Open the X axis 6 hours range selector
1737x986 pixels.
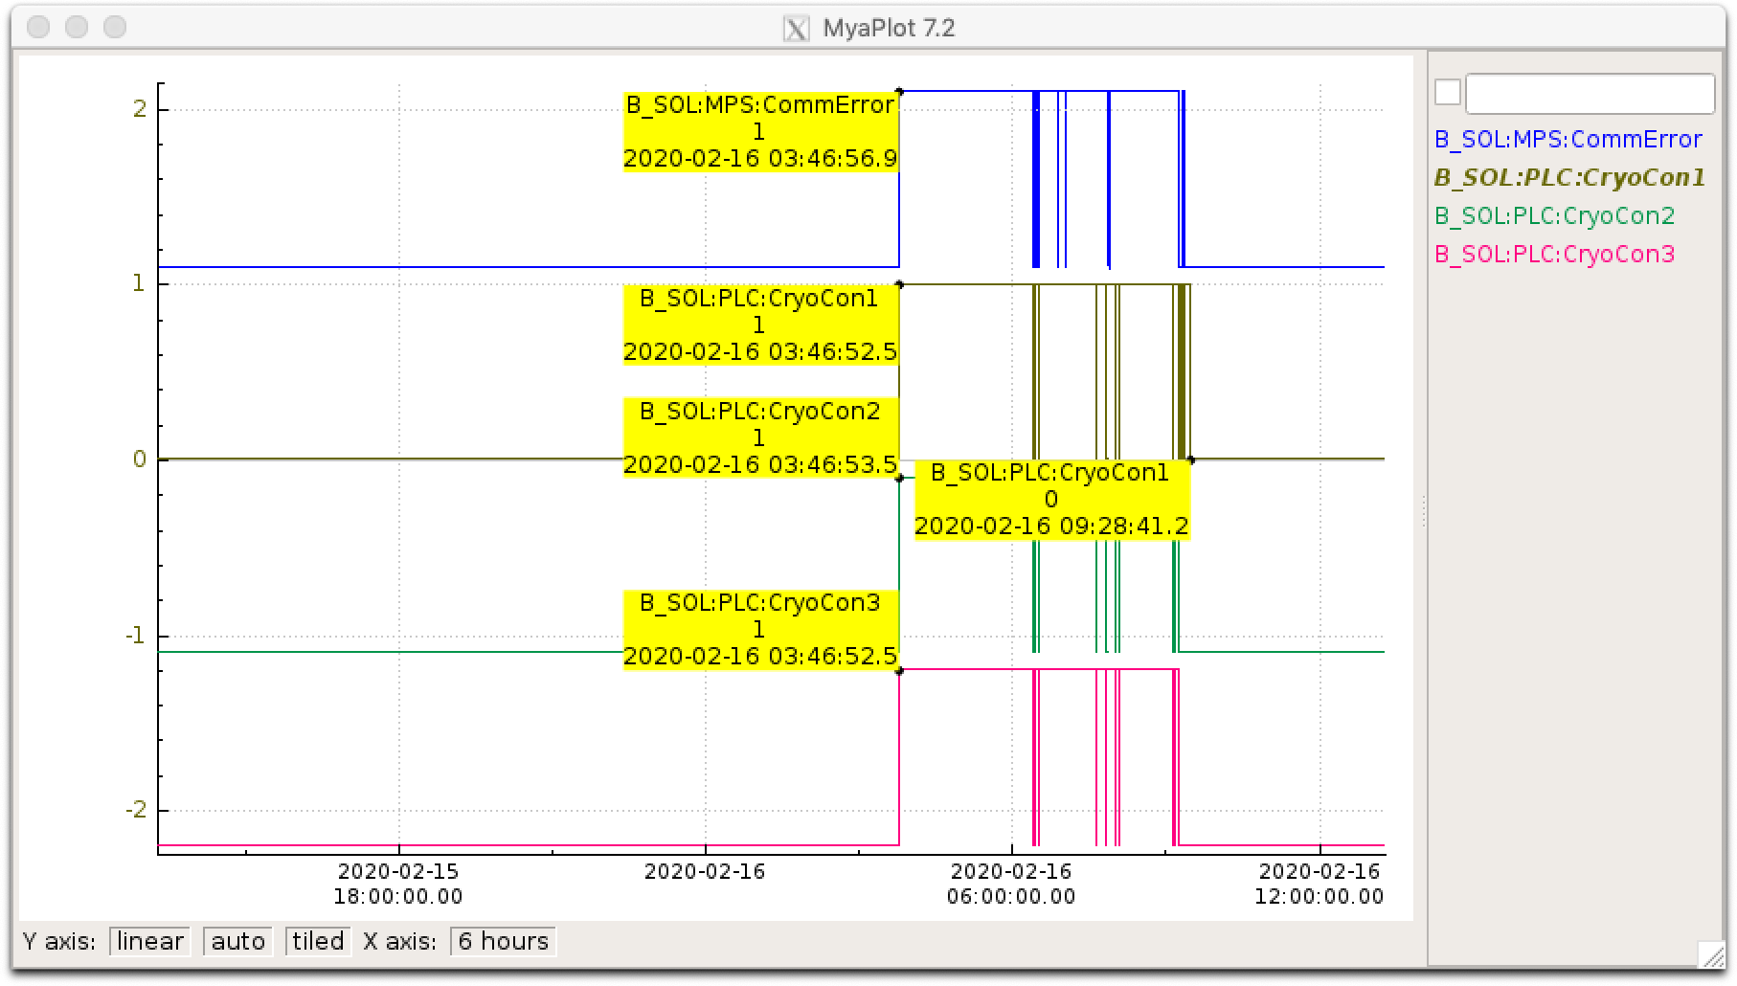503,942
